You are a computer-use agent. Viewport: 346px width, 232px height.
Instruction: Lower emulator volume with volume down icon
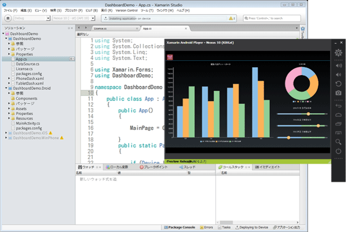pyautogui.click(x=338, y=75)
